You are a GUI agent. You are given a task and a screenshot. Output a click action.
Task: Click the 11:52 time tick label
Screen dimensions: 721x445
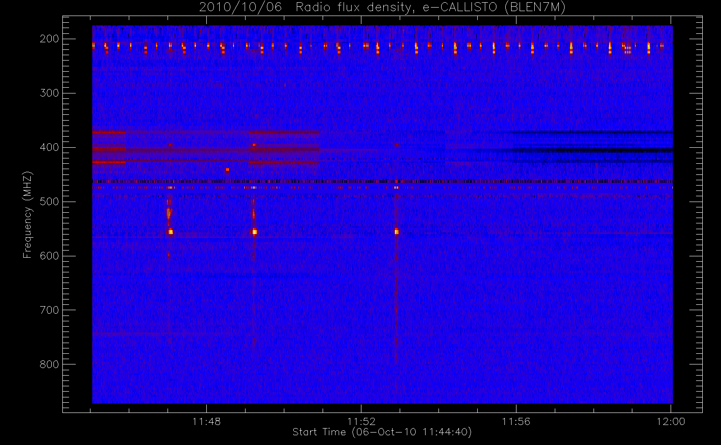(361, 421)
